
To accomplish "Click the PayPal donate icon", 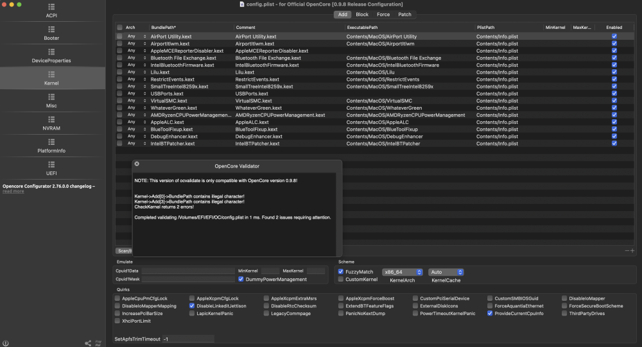I will click(98, 343).
